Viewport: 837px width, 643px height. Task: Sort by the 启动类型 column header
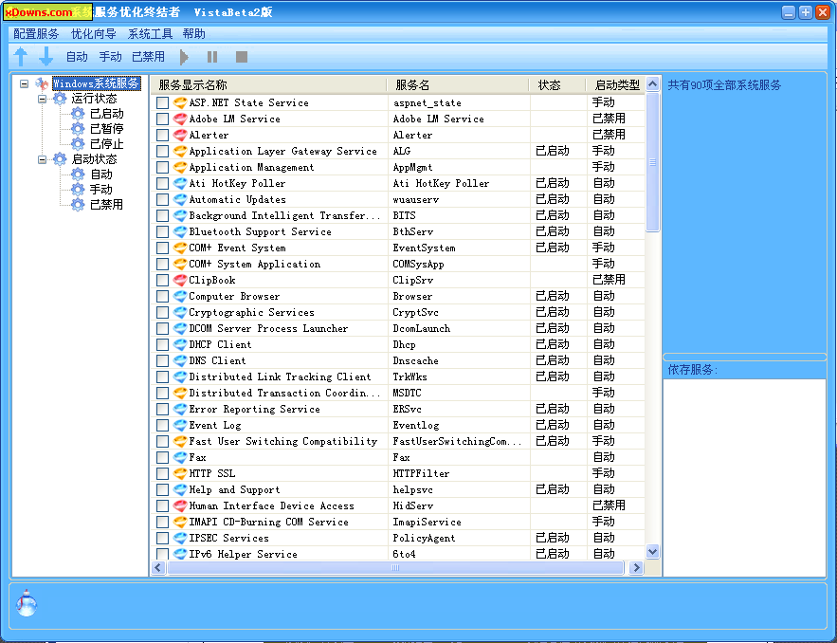coord(615,85)
